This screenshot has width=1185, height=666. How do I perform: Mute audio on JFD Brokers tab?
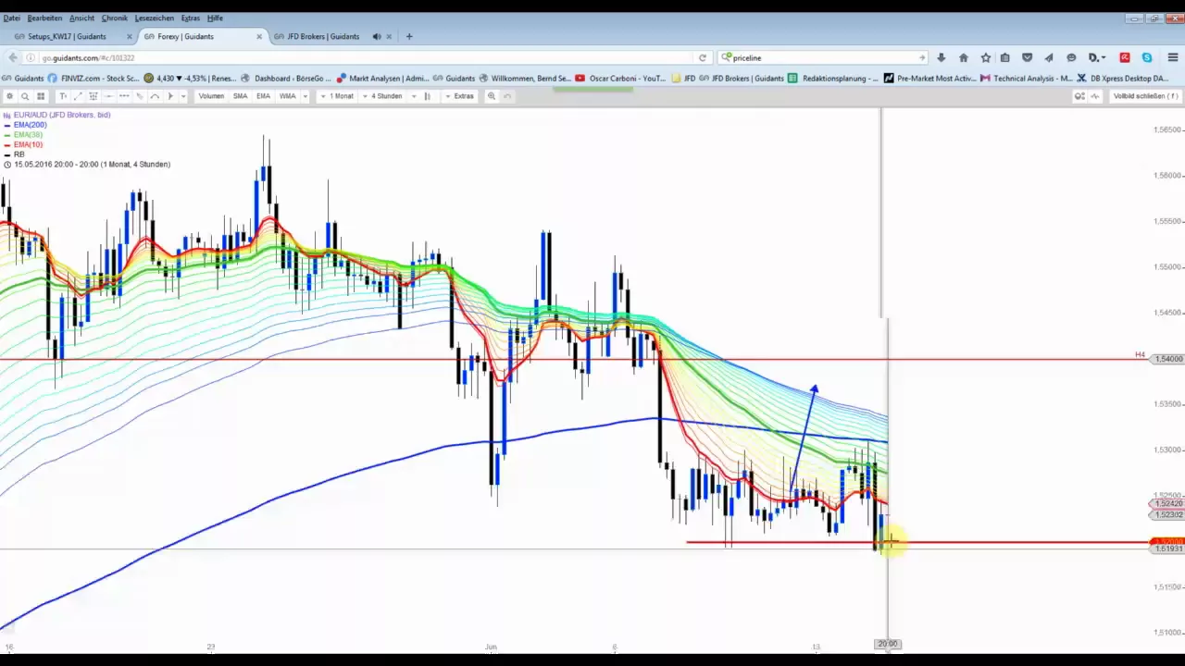[377, 36]
